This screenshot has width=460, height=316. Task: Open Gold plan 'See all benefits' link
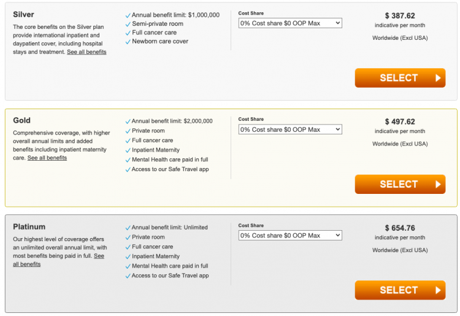(47, 158)
